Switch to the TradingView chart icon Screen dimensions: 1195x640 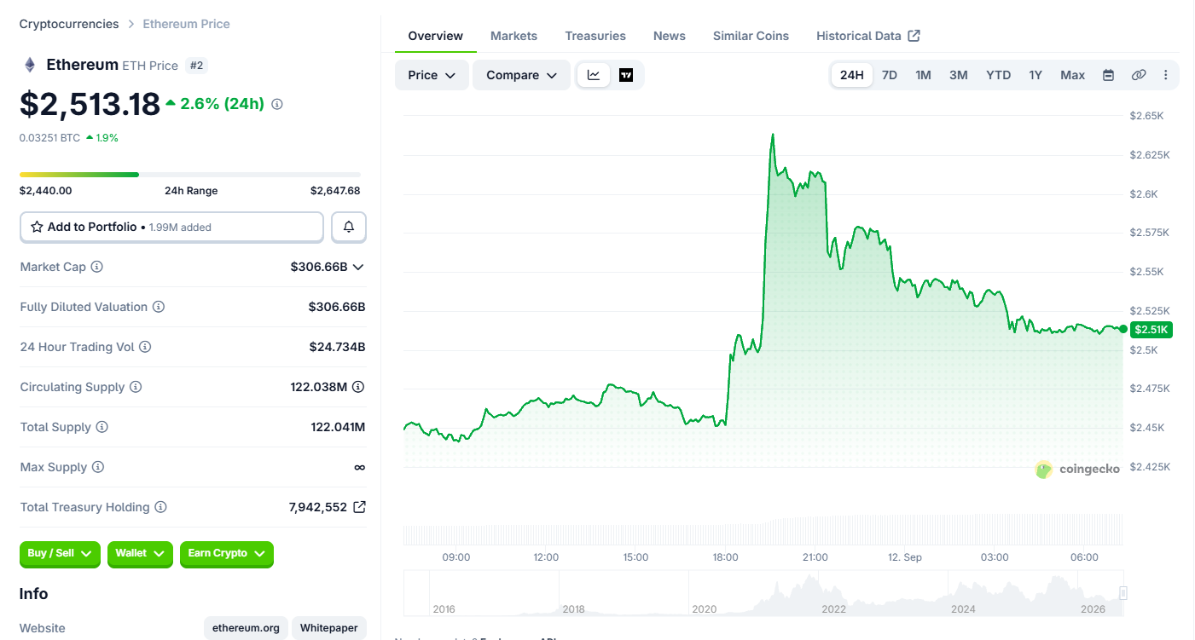pos(626,75)
